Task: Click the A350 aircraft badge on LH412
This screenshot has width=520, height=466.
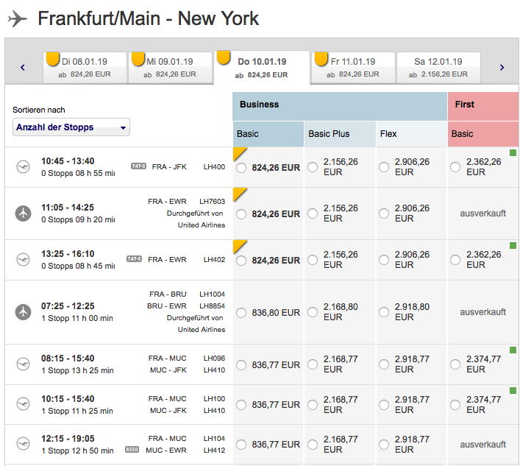Action: [132, 450]
